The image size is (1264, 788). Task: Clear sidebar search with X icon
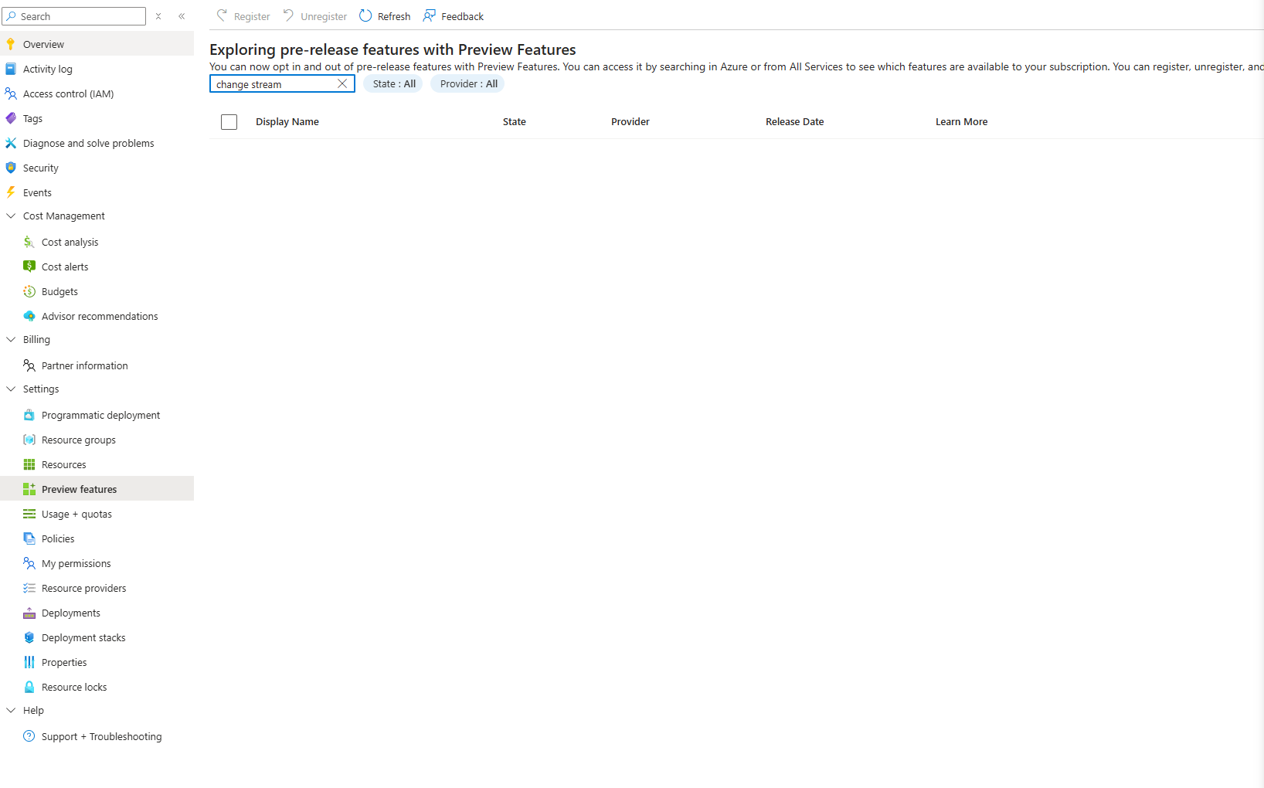click(158, 16)
